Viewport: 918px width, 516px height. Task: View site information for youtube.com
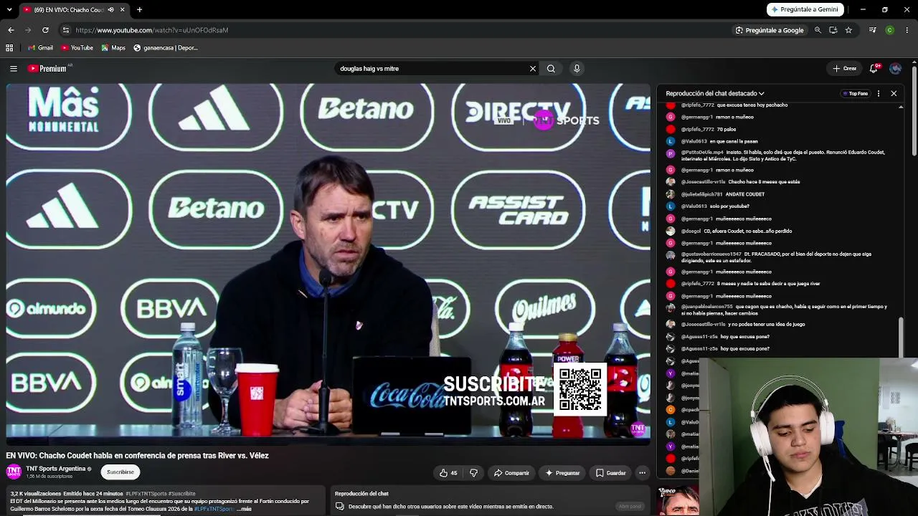(65, 30)
